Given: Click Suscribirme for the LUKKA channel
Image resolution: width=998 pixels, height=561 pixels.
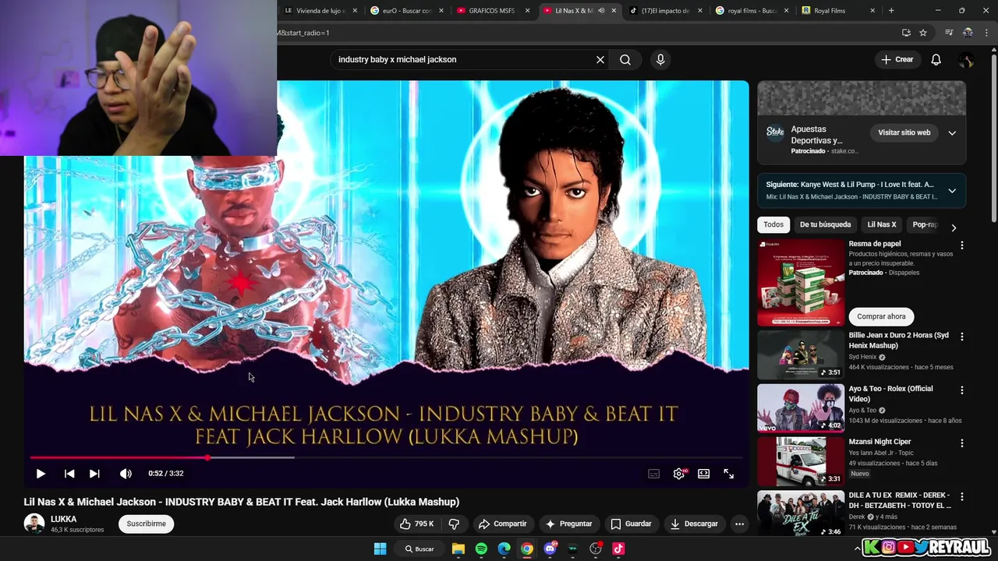Looking at the screenshot, I should [146, 524].
